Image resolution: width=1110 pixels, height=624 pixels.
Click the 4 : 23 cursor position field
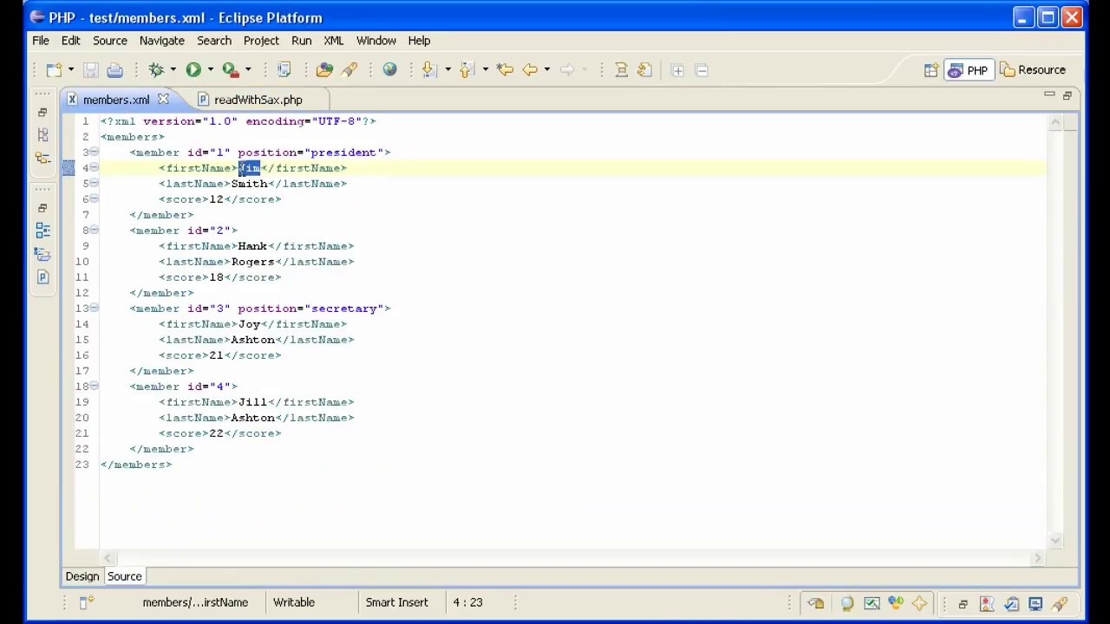tap(467, 602)
